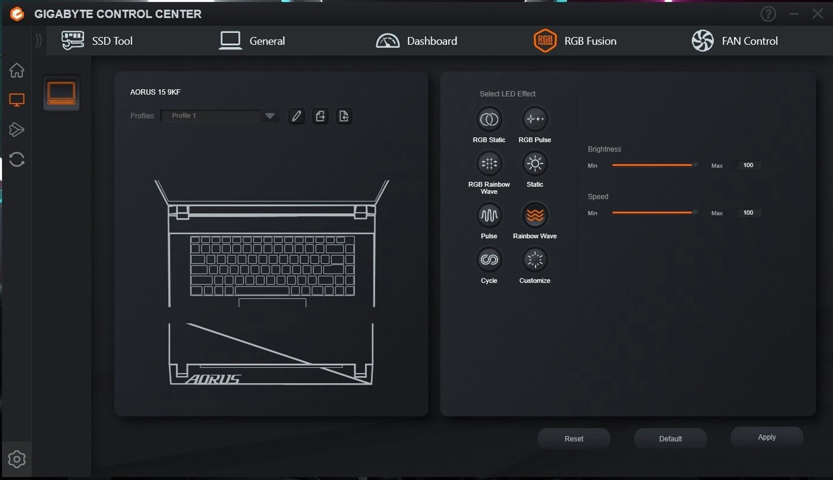
Task: Click the keyboard area in laptop diagram
Action: (x=272, y=266)
